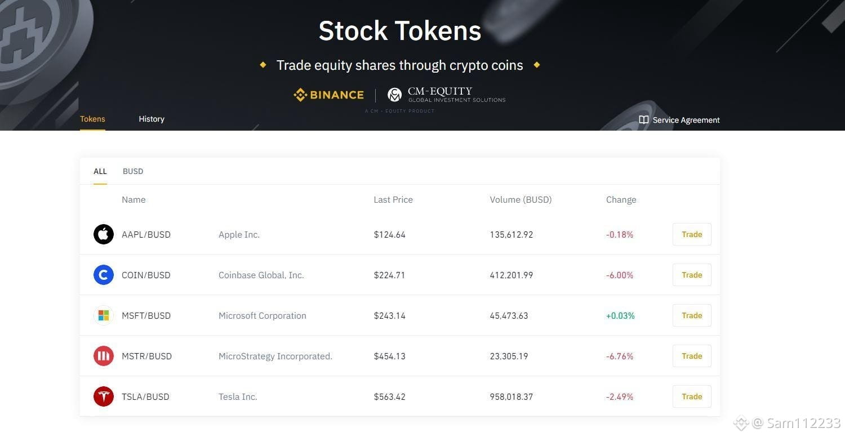The width and height of the screenshot is (845, 437).
Task: Select the ALL filter tab
Action: [x=100, y=171]
